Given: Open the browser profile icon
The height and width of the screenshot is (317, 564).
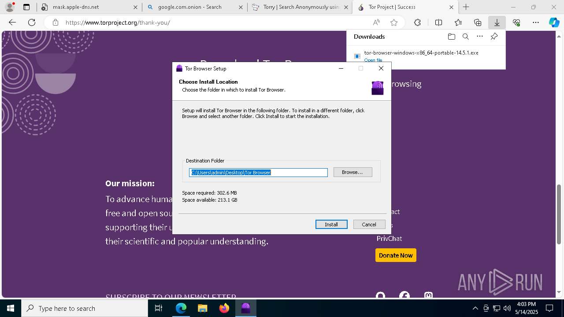Looking at the screenshot, I should pyautogui.click(x=10, y=7).
